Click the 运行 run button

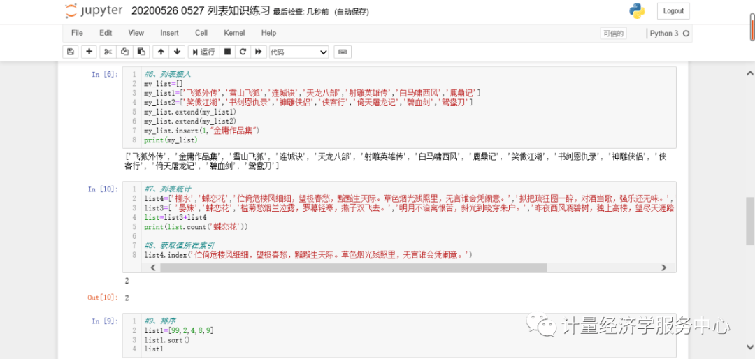point(203,52)
